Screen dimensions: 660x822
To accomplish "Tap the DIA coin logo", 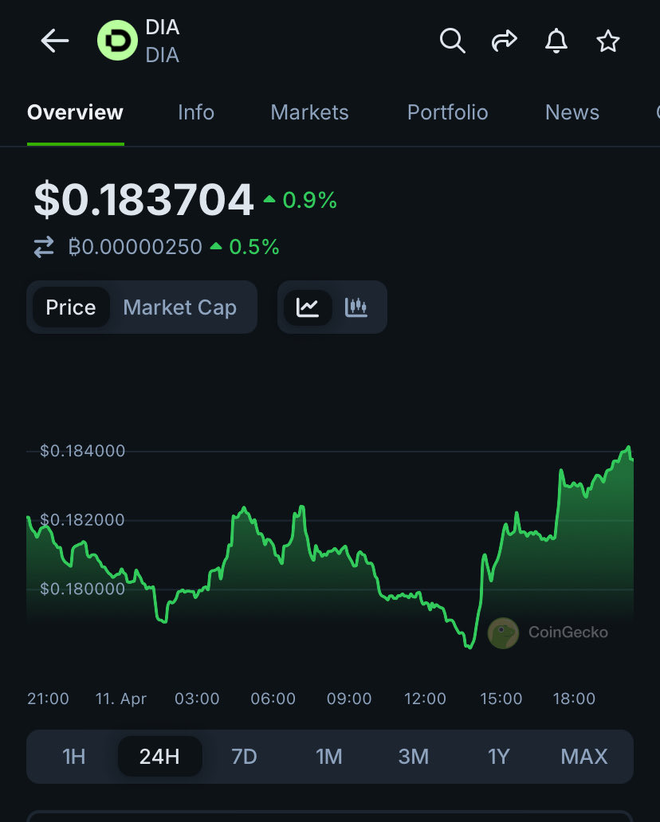I will click(x=117, y=41).
